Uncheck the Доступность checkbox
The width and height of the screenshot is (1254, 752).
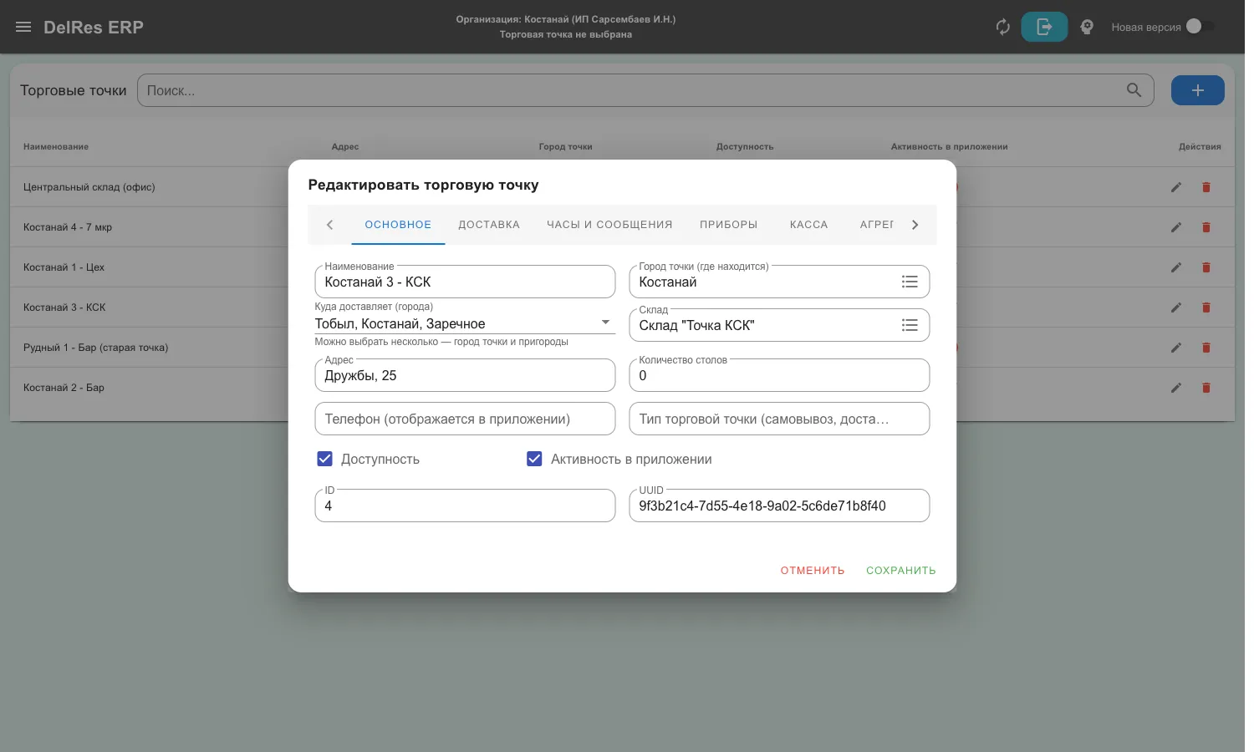325,459
